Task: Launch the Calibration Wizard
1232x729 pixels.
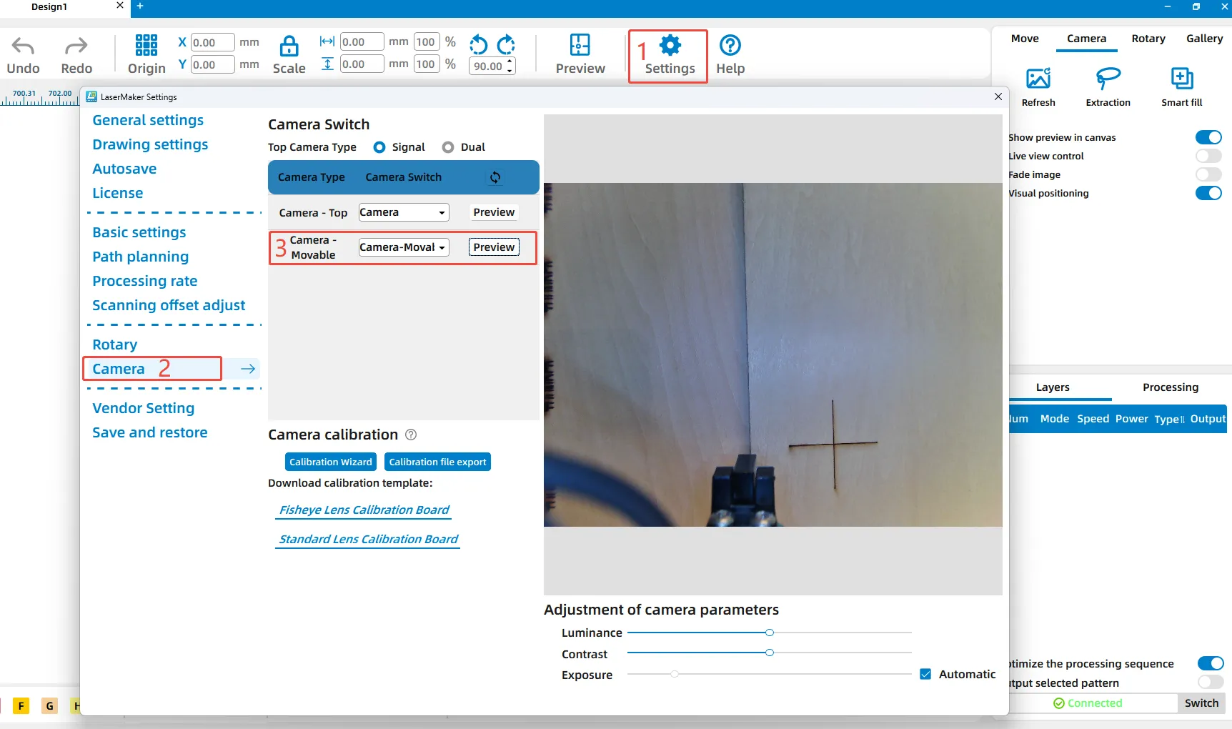Action: 330,462
